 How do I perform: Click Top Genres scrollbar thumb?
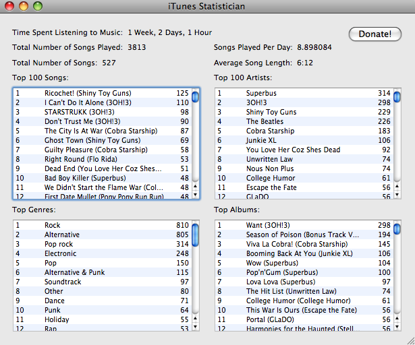point(195,235)
